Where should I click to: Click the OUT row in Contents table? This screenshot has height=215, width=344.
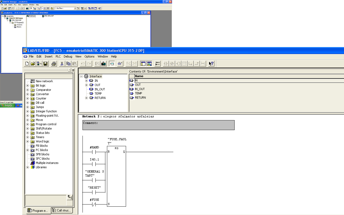click(x=236, y=85)
